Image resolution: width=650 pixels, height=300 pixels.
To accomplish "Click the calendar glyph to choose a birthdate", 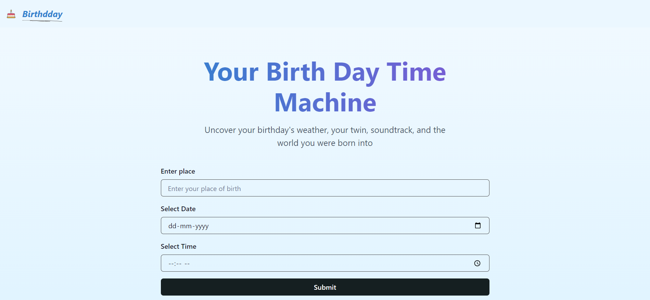I will (x=478, y=226).
